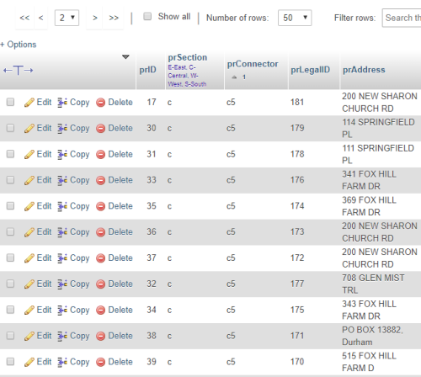421x377 pixels.
Task: Click the Copy icon in row prID 31
Action: (62, 155)
